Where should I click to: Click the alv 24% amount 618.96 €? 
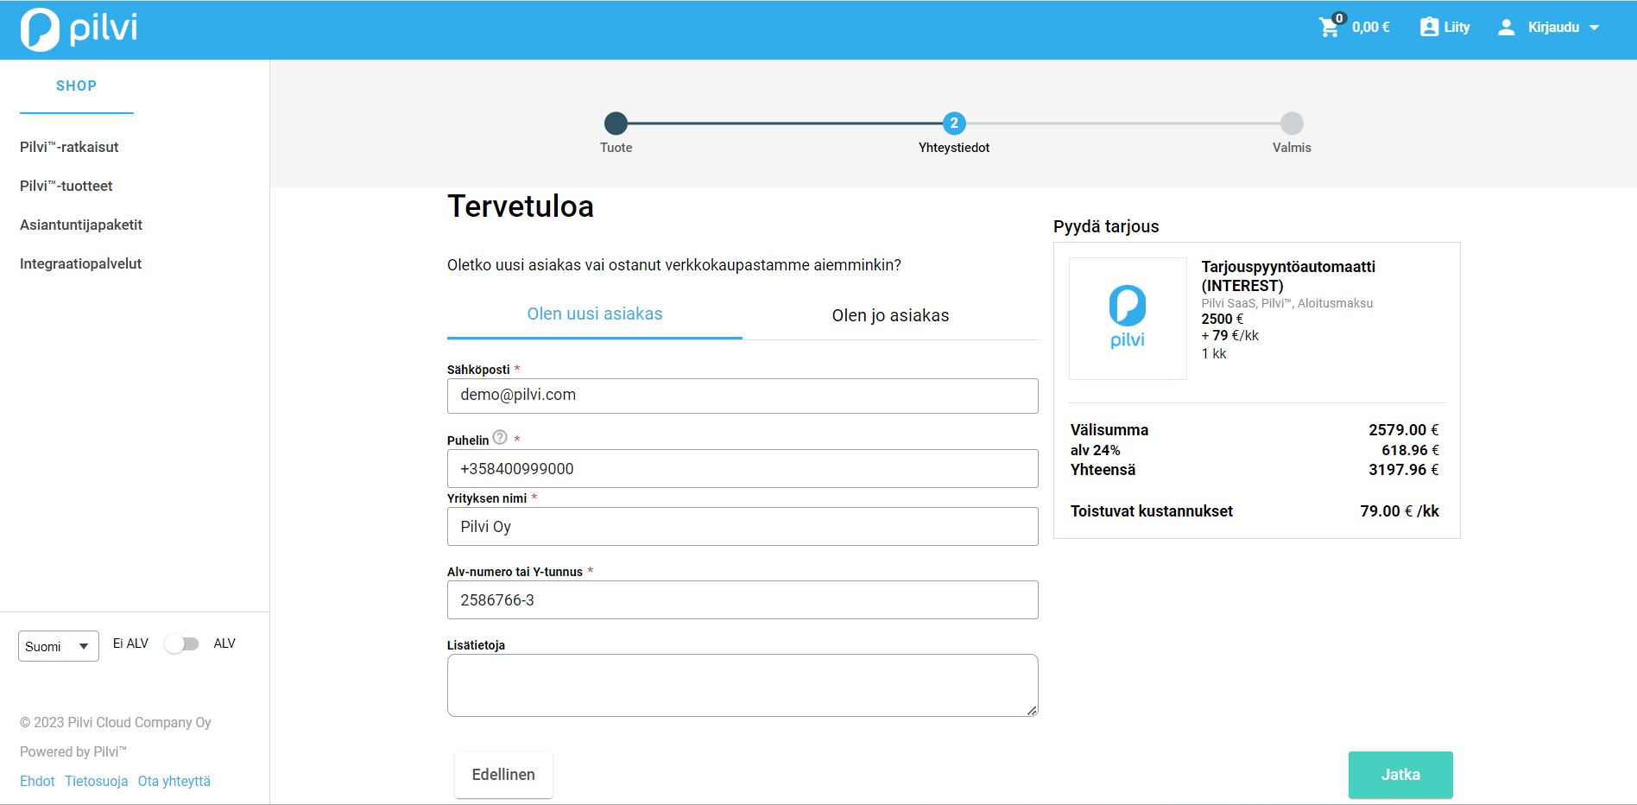[x=1410, y=450]
